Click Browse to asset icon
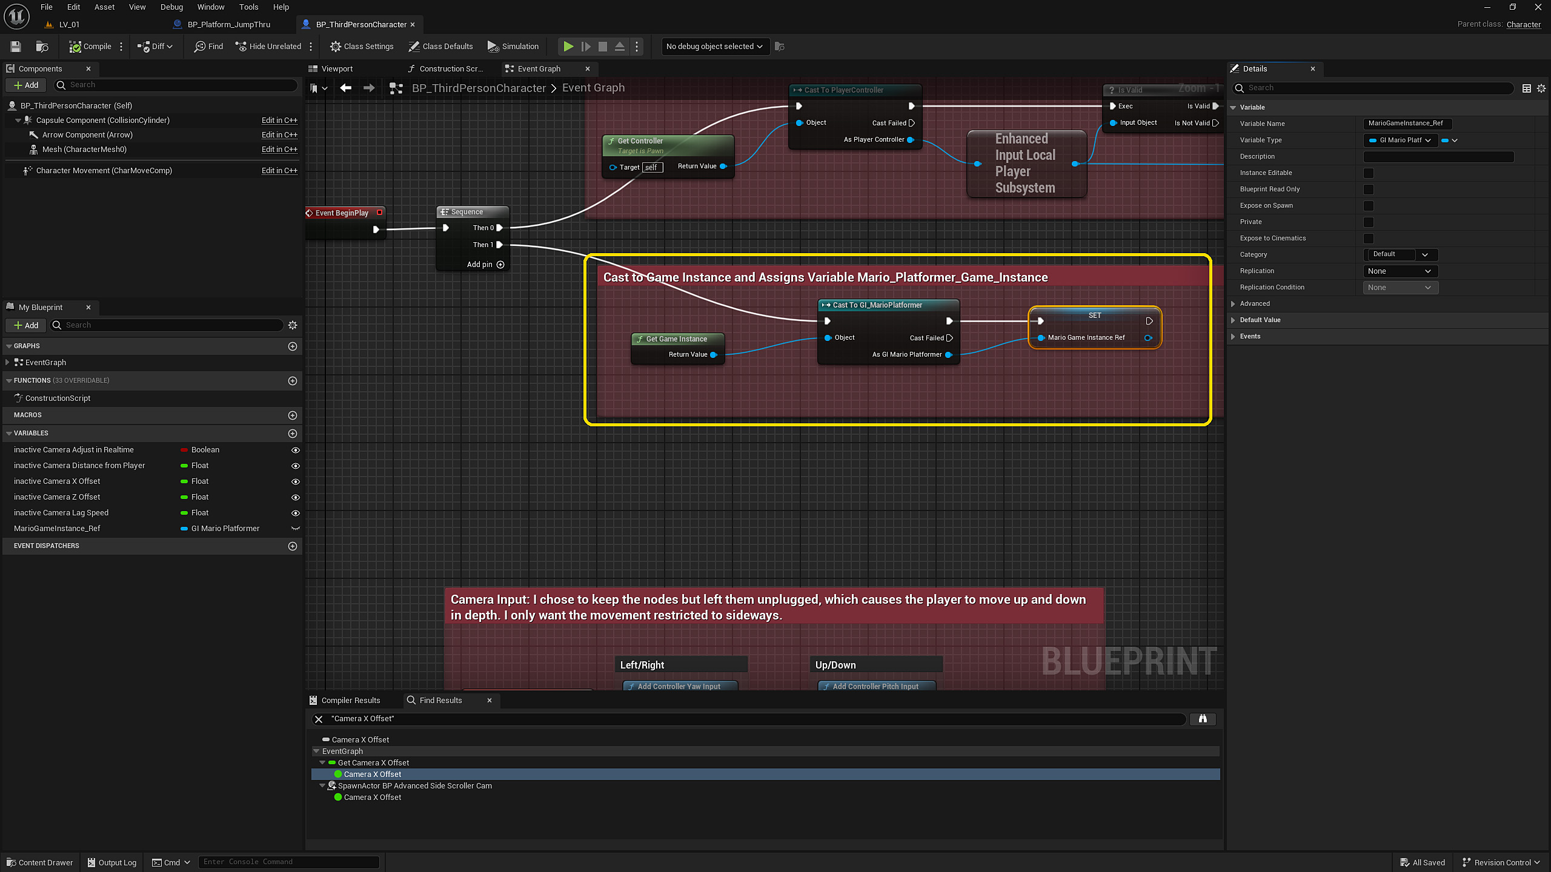This screenshot has height=872, width=1551. [x=42, y=46]
